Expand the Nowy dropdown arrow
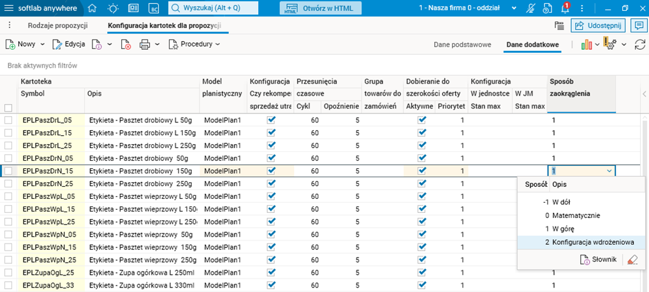This screenshot has height=292, width=649. point(43,45)
